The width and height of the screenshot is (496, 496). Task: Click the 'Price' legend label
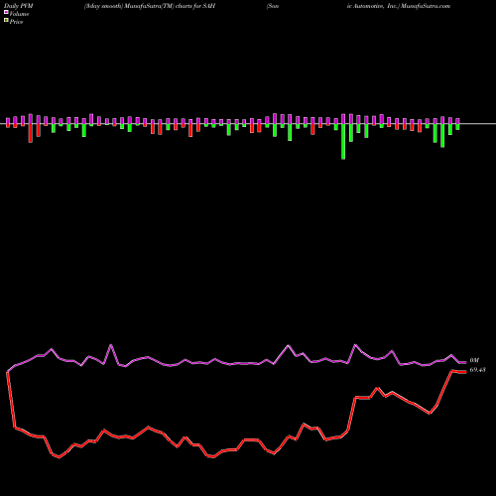[x=16, y=22]
